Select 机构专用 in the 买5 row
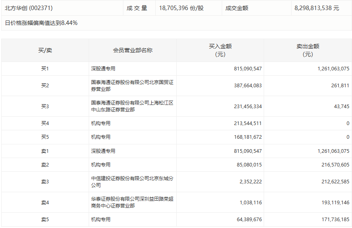This screenshot has height=228, width=352. click(x=101, y=137)
